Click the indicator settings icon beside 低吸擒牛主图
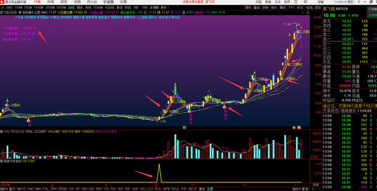Image resolution: width=377 pixels, height=191 pixels. [x=20, y=13]
